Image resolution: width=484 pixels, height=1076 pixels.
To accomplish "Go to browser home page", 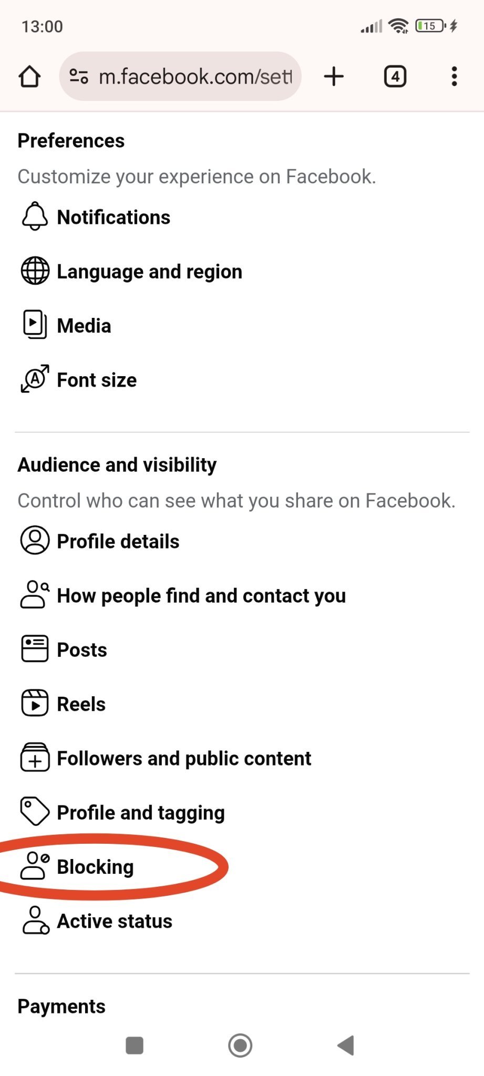I will [x=29, y=77].
